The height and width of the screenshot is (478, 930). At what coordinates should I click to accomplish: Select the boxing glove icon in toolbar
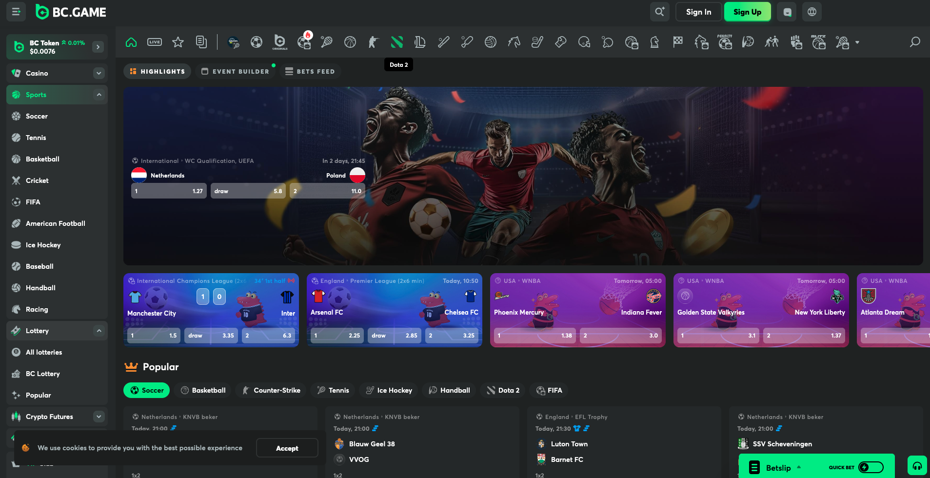(x=561, y=42)
